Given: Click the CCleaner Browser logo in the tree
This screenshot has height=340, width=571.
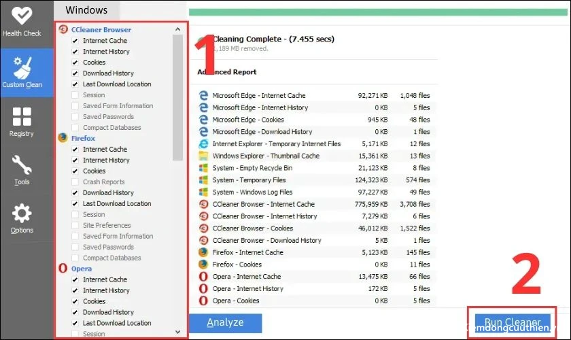Looking at the screenshot, I should 63,29.
